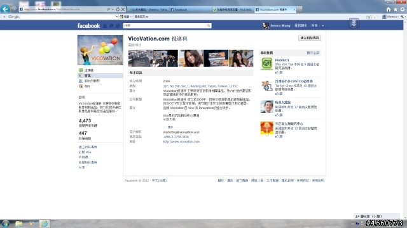Image resolution: width=407 pixels, height=228 pixels.
Task: Open Facebook messages icon
Action: 111,25
